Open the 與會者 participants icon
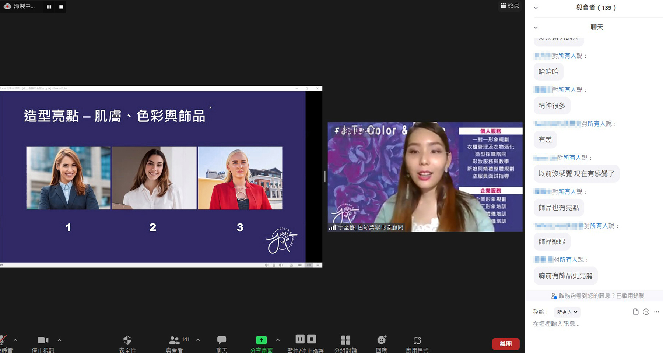Viewport: 663px width, 353px height. tap(174, 340)
